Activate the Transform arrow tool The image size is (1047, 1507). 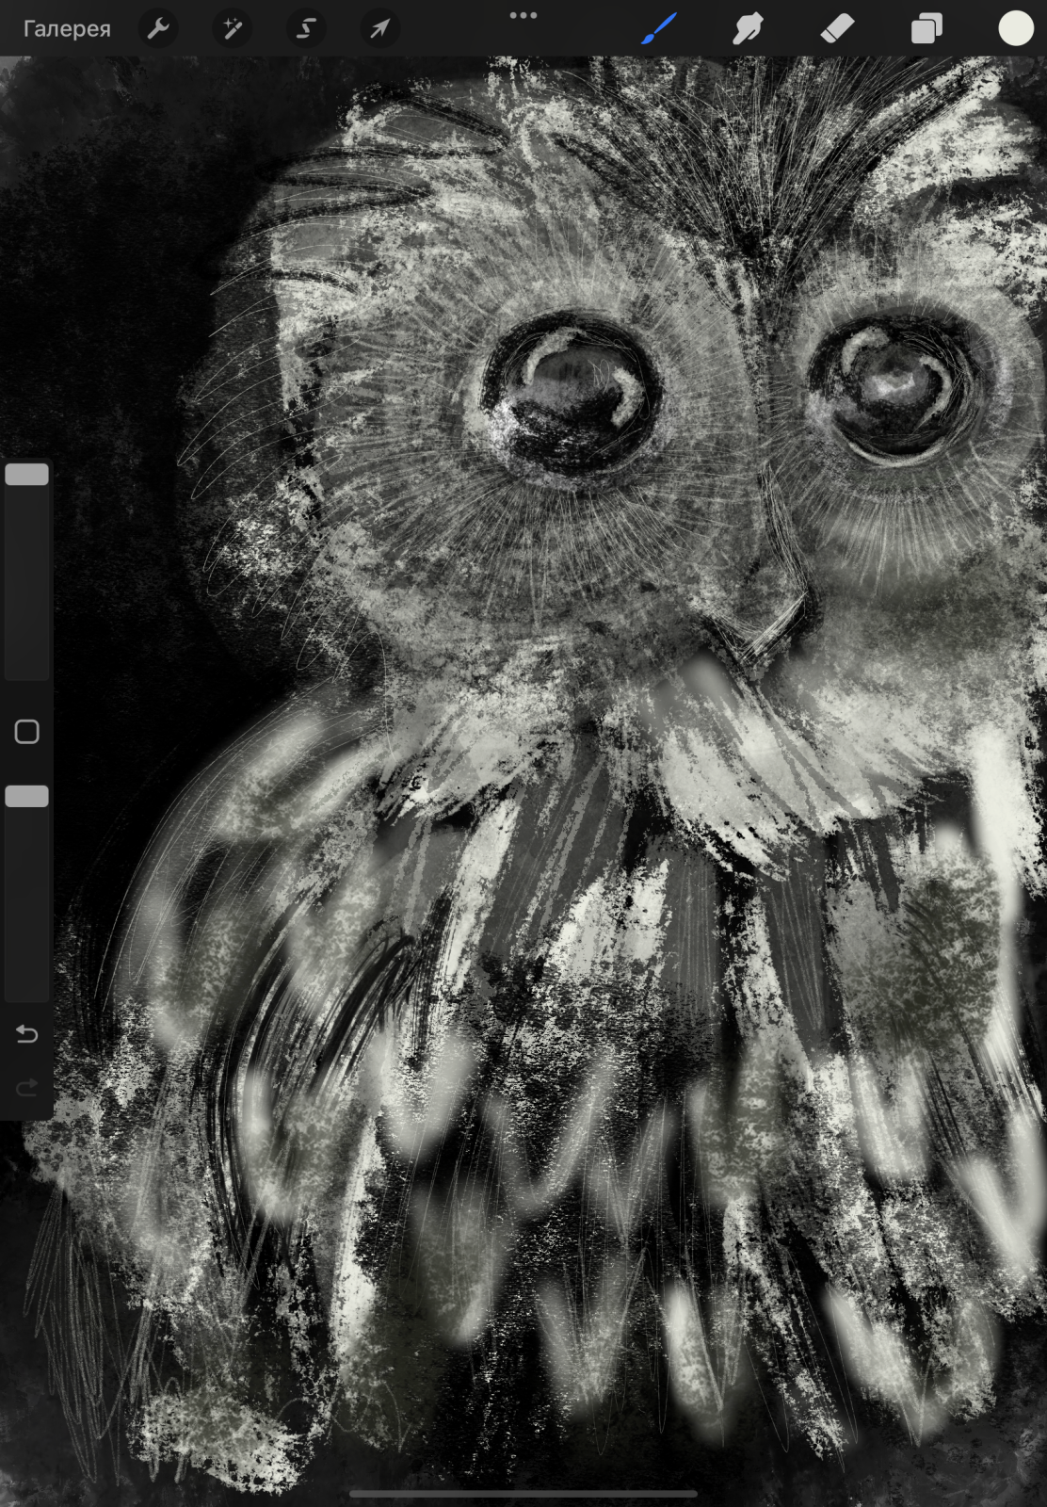coord(379,29)
